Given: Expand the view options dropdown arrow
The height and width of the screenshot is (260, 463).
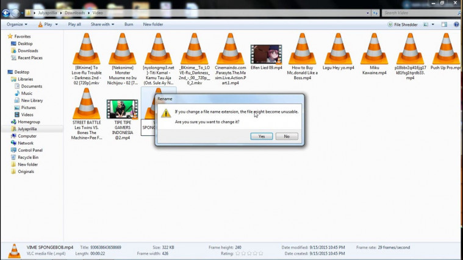Looking at the screenshot, I should (433, 25).
